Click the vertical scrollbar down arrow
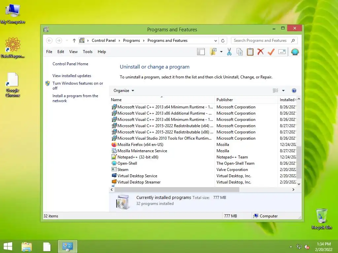Screen dimensions: 338x253 299,184
